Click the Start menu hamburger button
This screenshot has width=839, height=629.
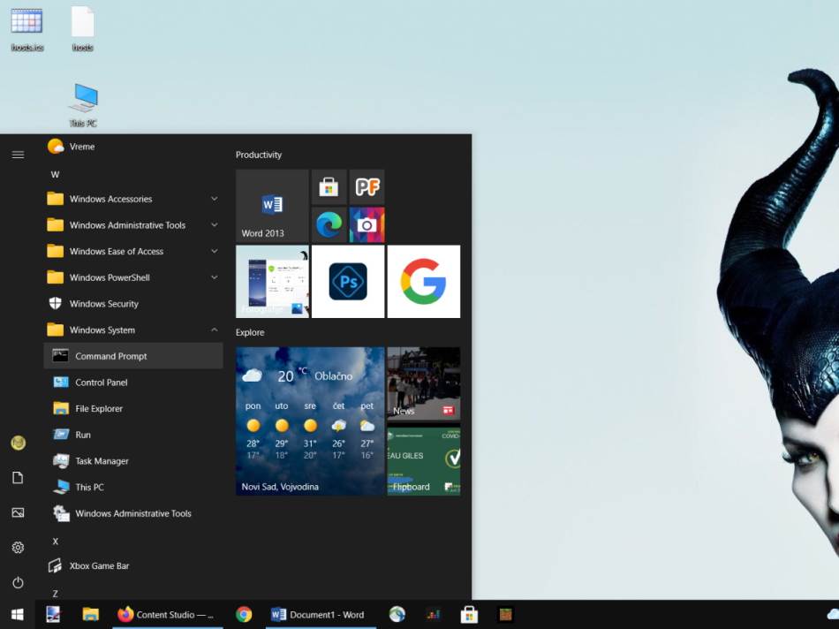coord(18,155)
